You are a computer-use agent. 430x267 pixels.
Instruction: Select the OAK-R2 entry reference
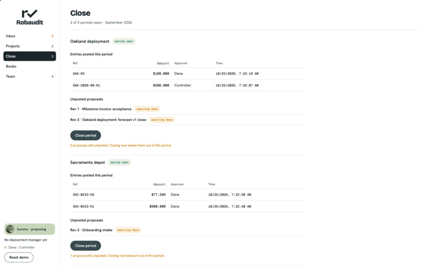click(79, 74)
